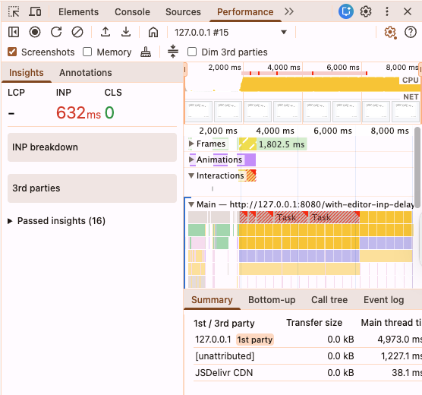Click the reload and record icon

point(56,32)
